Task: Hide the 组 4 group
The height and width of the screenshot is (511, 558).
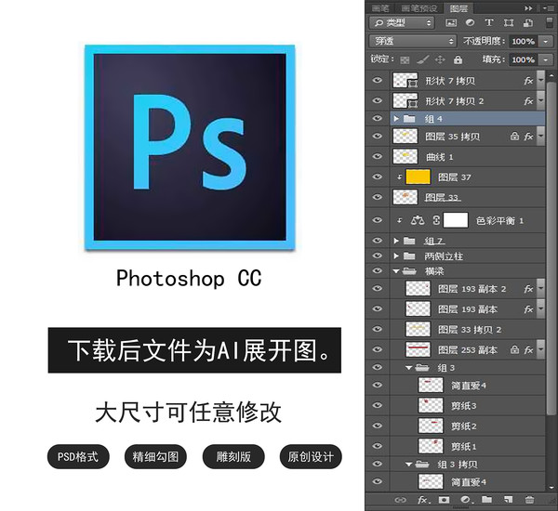Action: tap(378, 118)
